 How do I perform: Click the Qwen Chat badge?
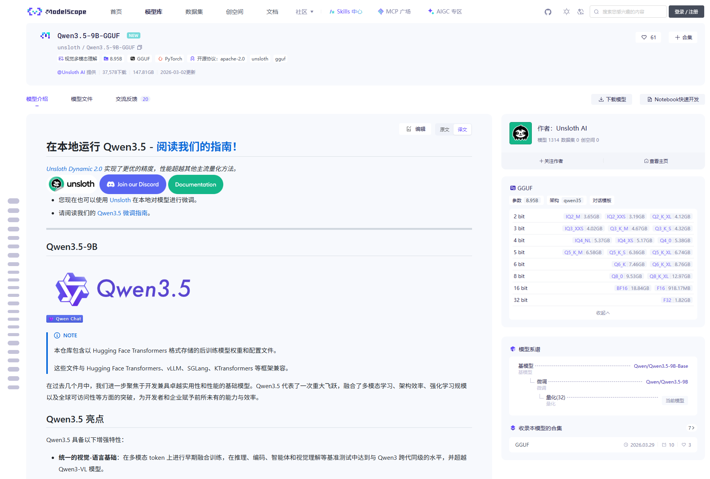(65, 319)
